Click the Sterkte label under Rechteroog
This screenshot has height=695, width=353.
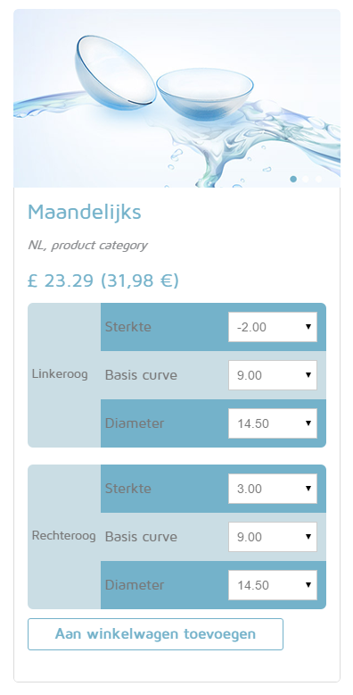[x=127, y=489]
